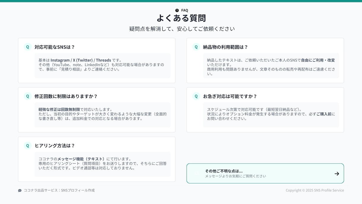
Task: Click footer text ココナラ出品サービス：SNSプロフィール作成
Action: (59, 190)
